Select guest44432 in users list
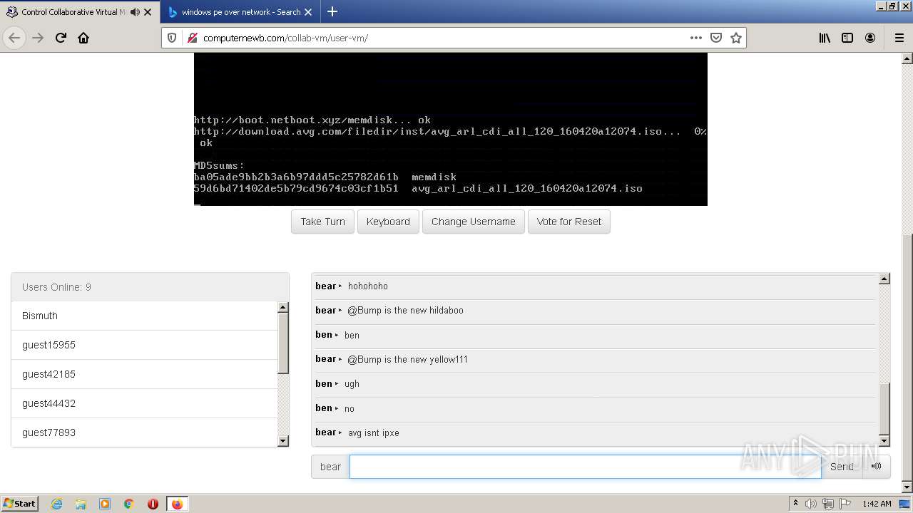 (144, 403)
